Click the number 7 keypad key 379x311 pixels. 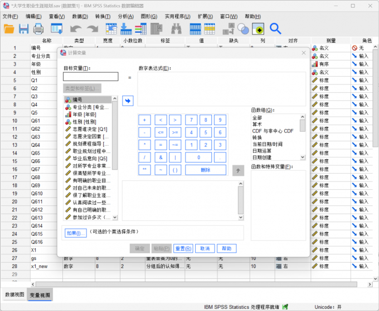click(x=191, y=120)
